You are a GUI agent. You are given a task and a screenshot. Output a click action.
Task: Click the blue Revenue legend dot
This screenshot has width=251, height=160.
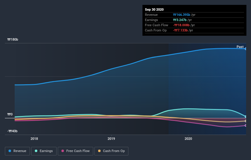[10, 151]
